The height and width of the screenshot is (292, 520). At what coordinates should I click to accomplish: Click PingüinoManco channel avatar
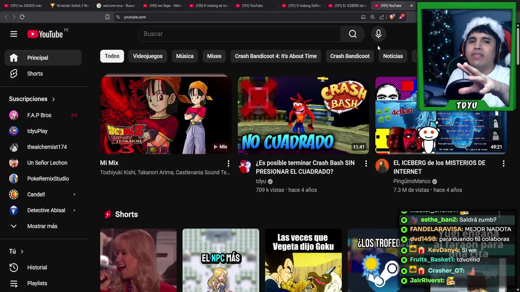[382, 166]
